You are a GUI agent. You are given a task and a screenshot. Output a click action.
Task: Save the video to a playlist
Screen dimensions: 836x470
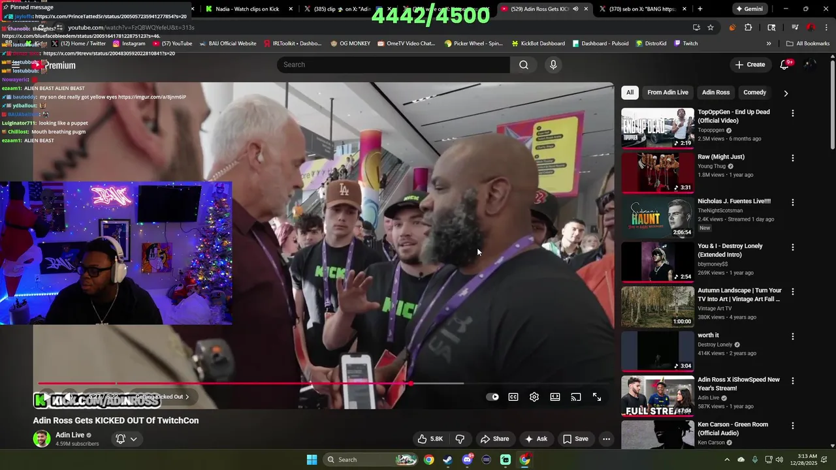tap(575, 439)
